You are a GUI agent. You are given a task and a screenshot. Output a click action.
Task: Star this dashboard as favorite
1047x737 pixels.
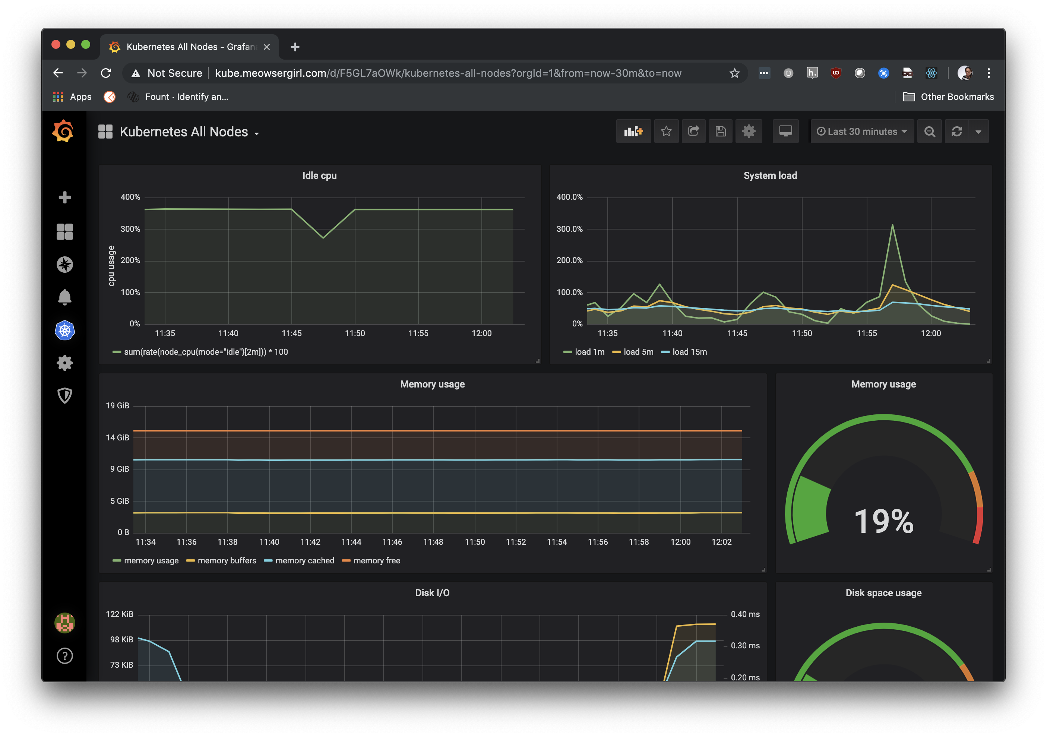(666, 132)
